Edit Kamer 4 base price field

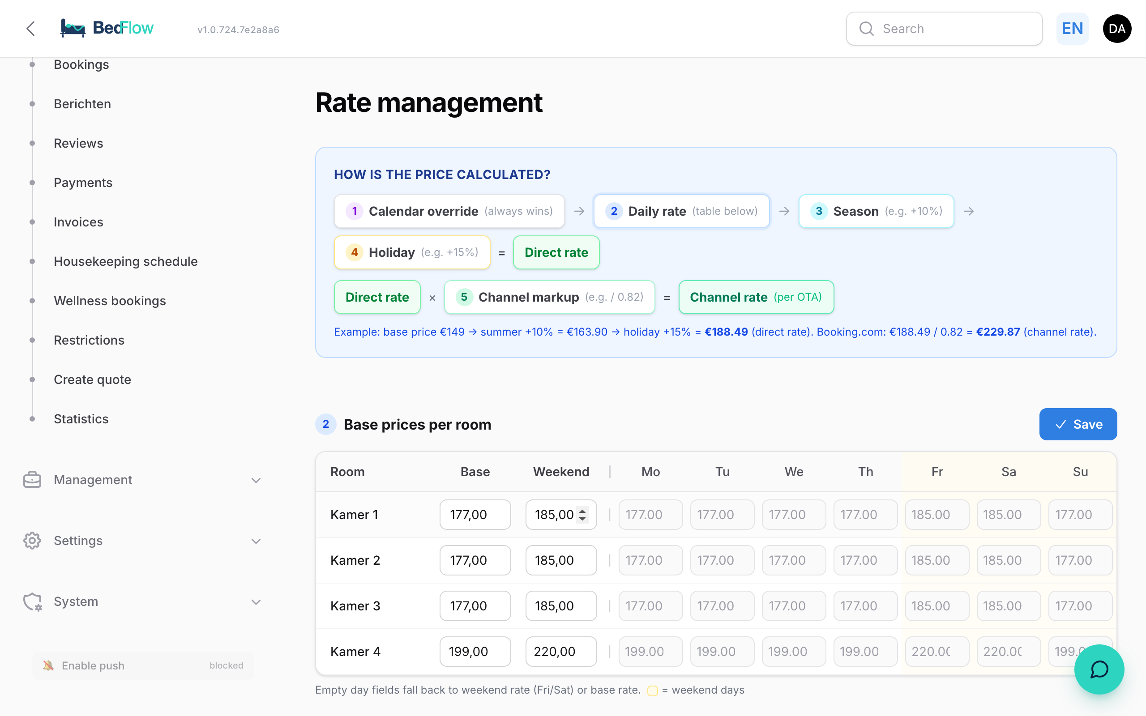pyautogui.click(x=475, y=651)
